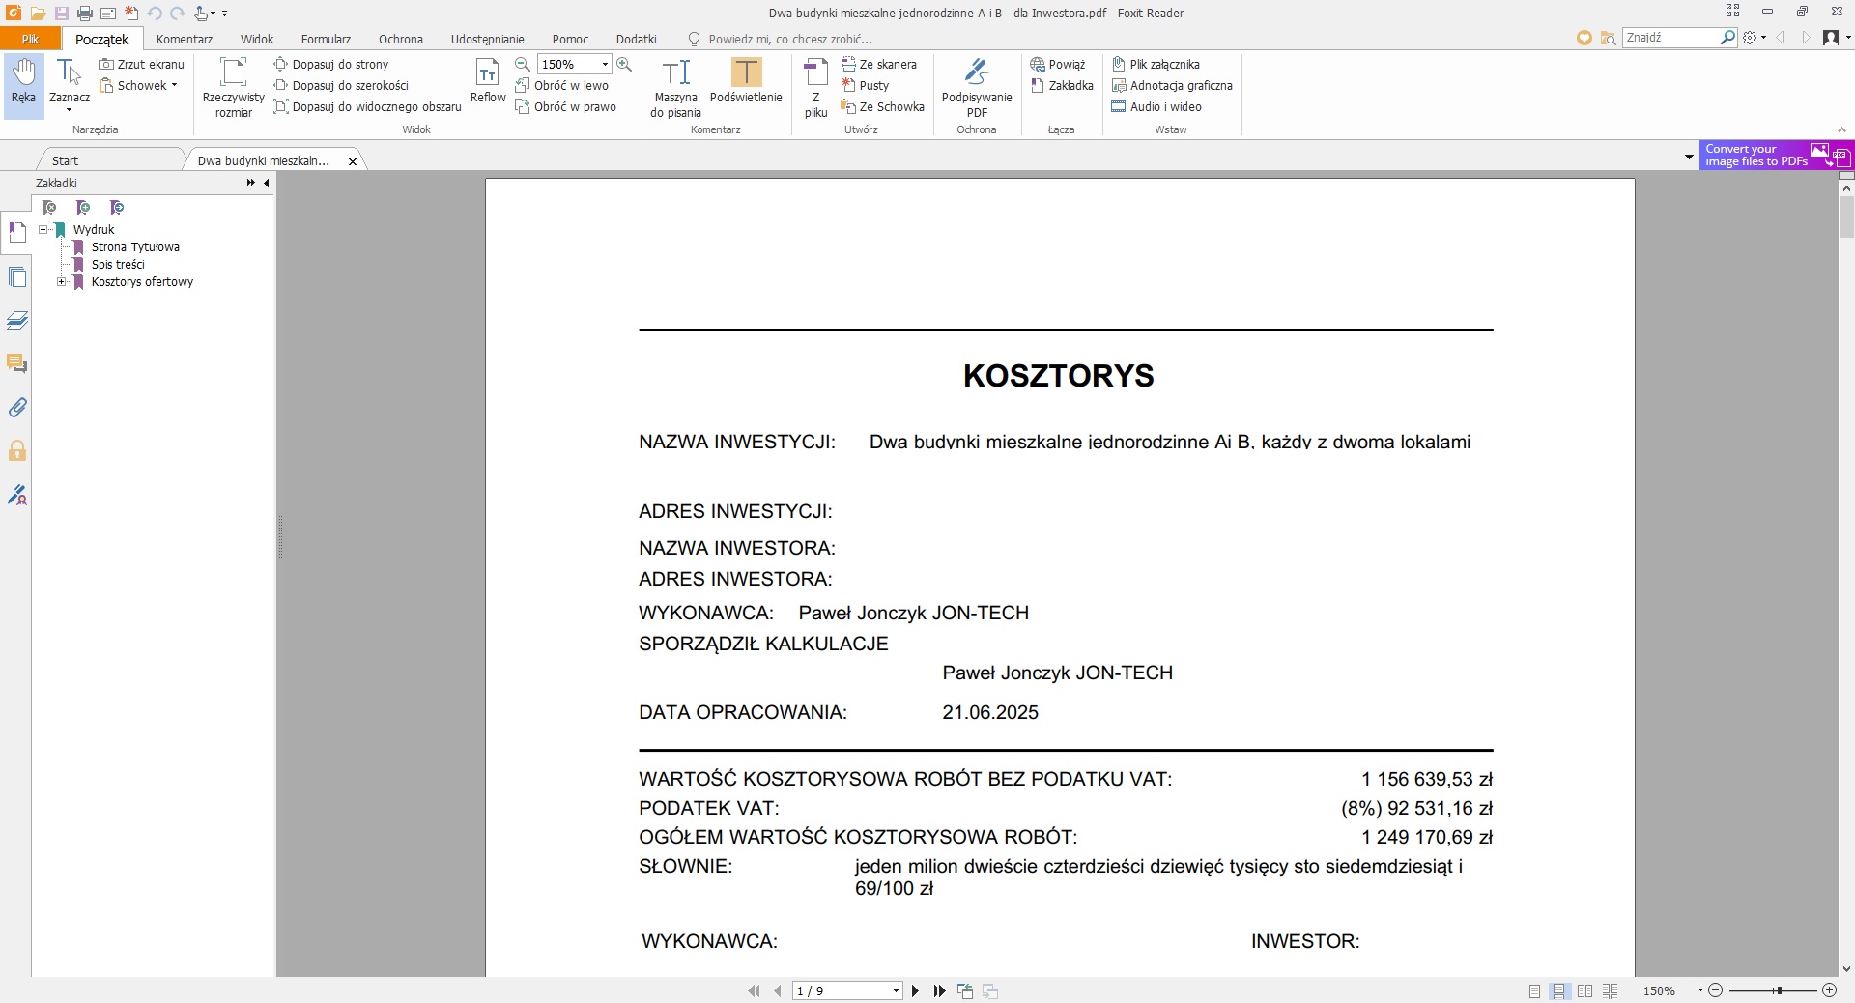This screenshot has height=1003, width=1855.
Task: Open the Komentarz ribbon tab
Action: coord(184,40)
